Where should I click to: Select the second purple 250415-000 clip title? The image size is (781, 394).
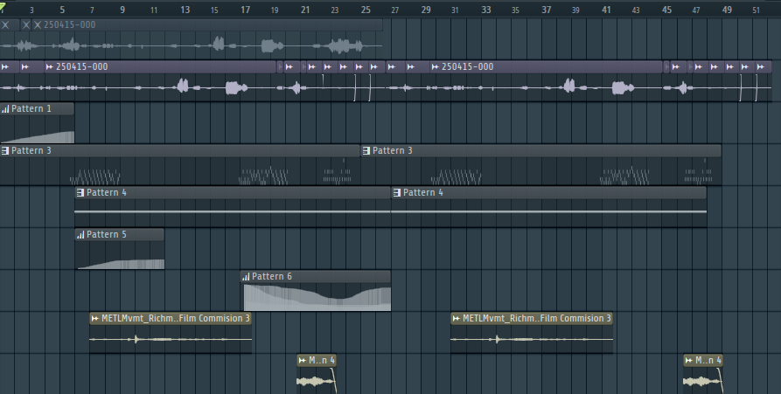coord(468,66)
